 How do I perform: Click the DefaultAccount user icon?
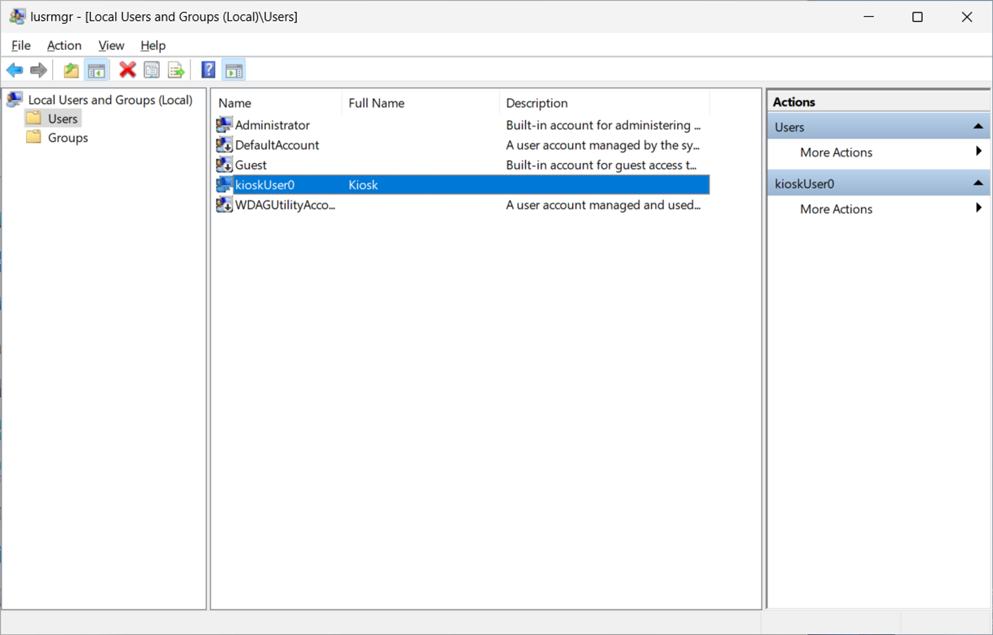pyautogui.click(x=224, y=144)
